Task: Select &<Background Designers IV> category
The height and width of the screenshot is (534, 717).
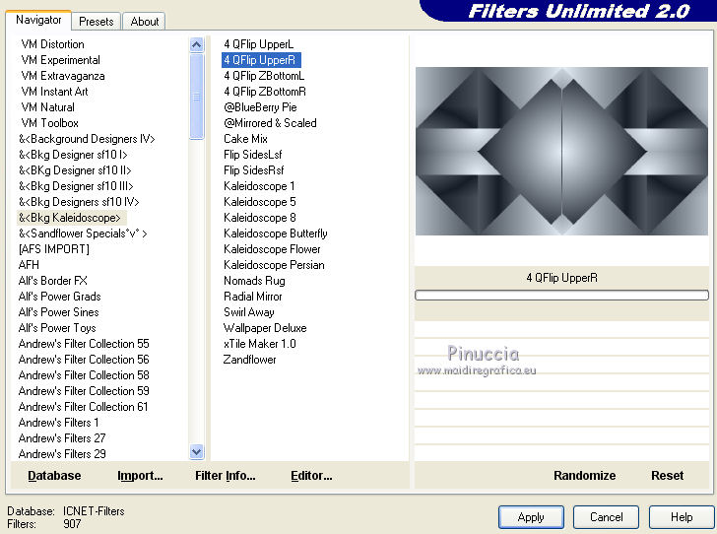Action: point(87,139)
